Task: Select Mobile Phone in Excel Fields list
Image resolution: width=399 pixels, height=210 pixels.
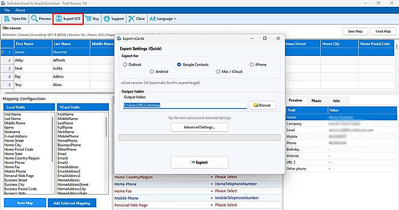Action: point(15,171)
